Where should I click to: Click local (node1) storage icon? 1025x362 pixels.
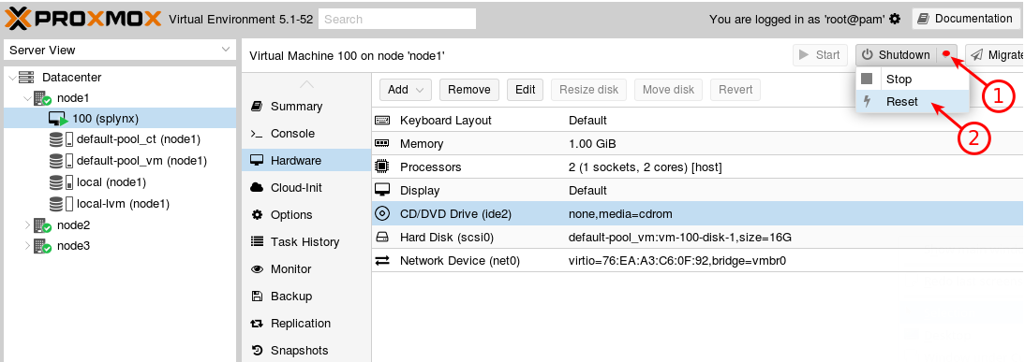[61, 182]
